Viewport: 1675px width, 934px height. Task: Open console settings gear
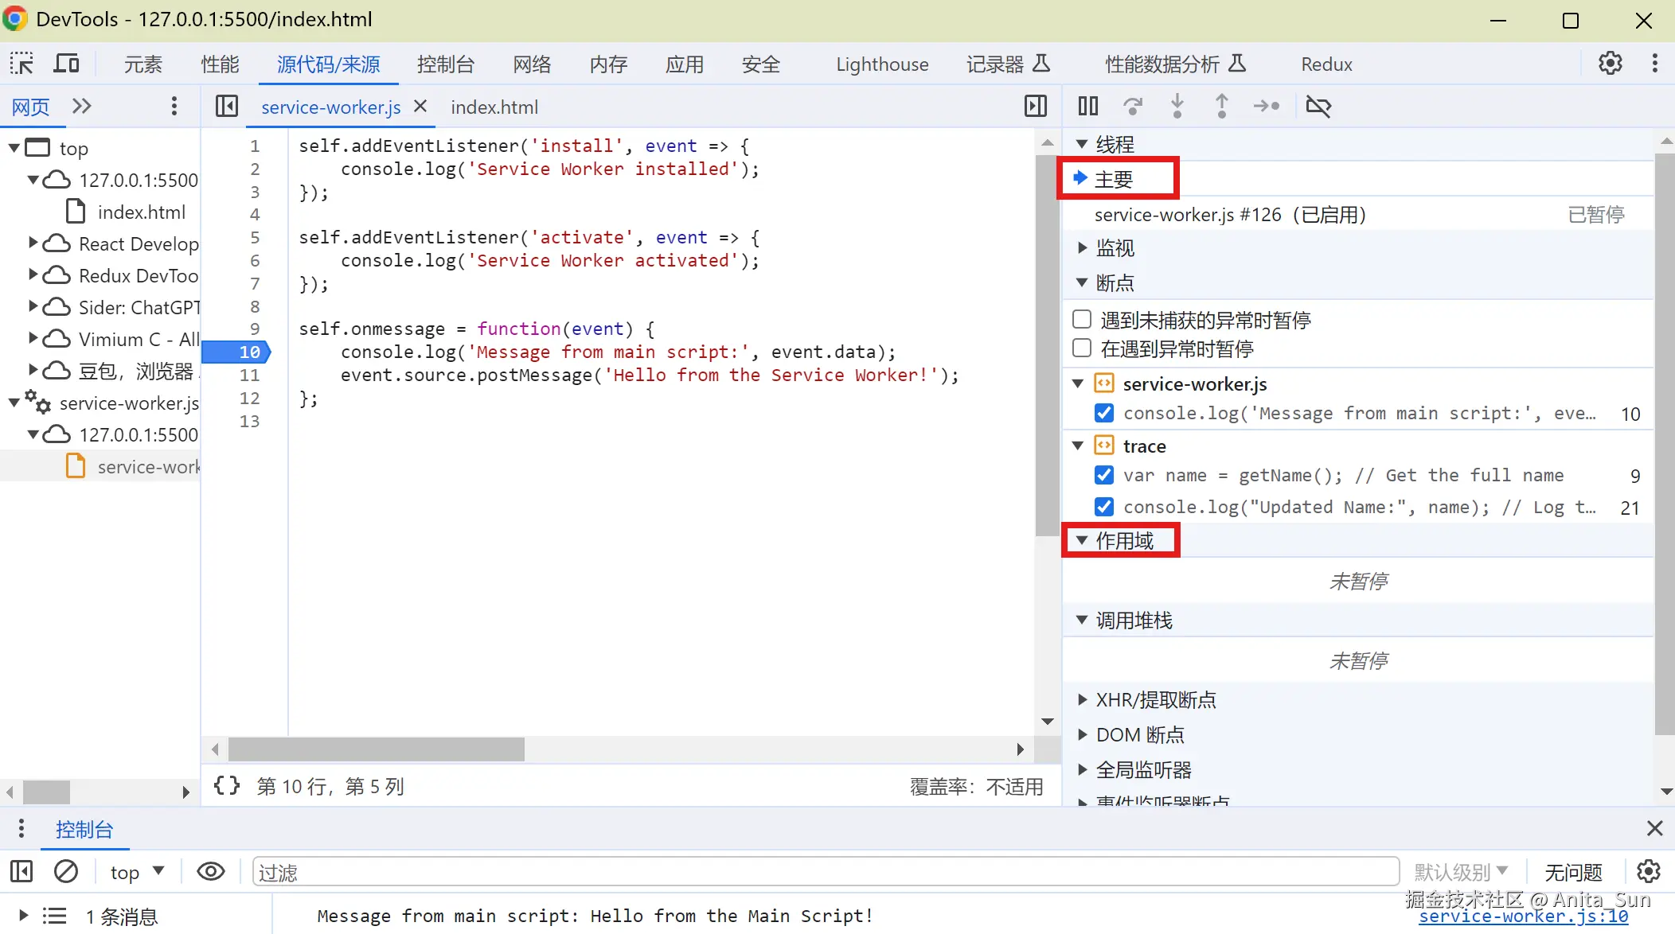1649,872
